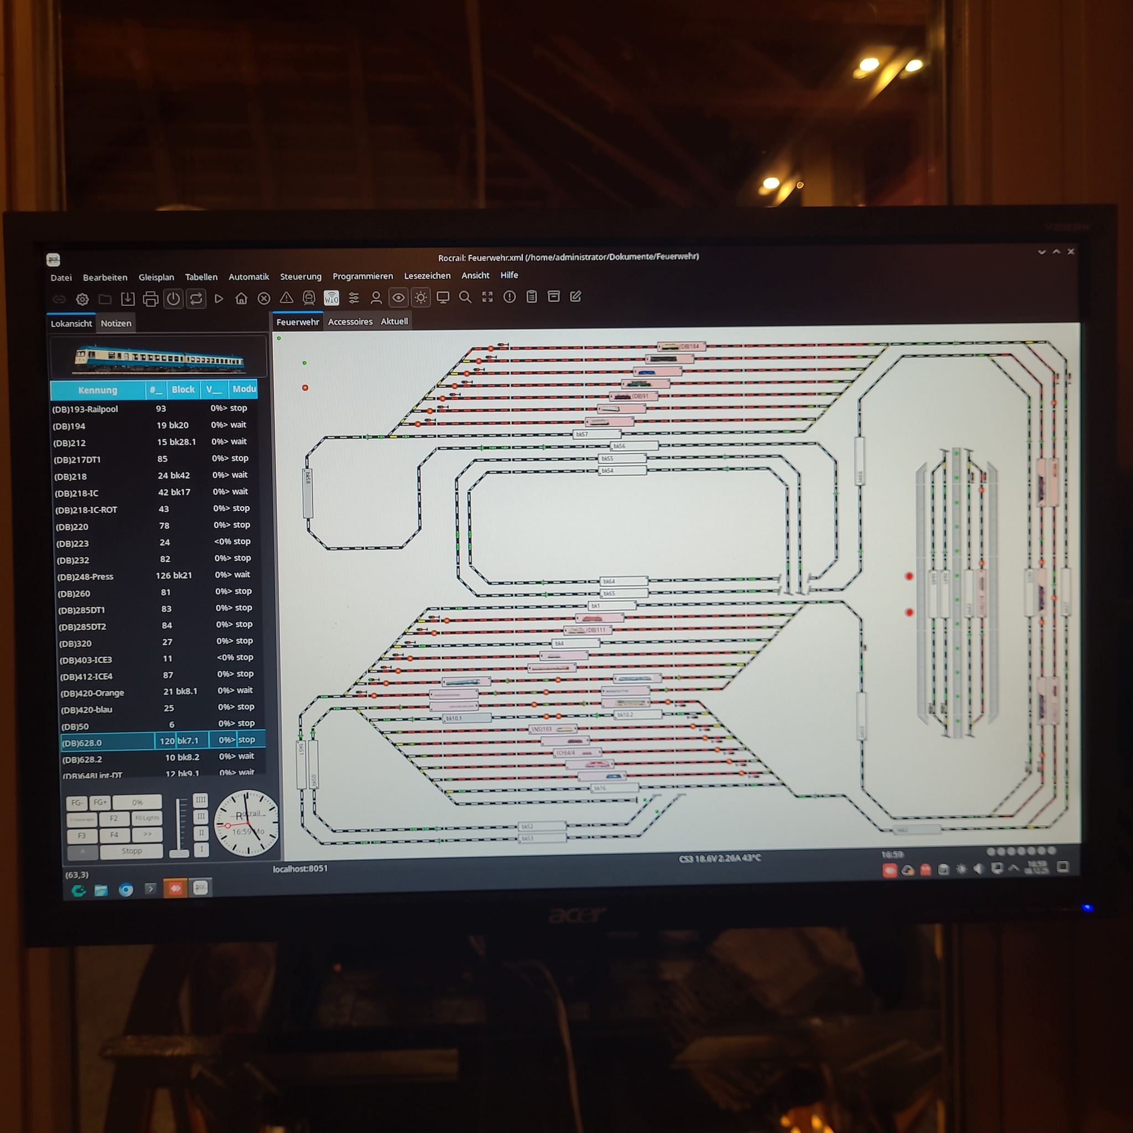
Task: Click the warning triangle toolbar icon
Action: tap(286, 299)
